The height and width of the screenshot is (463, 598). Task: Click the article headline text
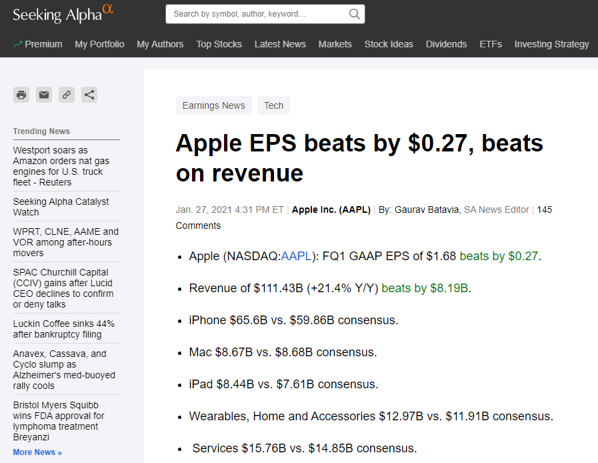click(359, 158)
